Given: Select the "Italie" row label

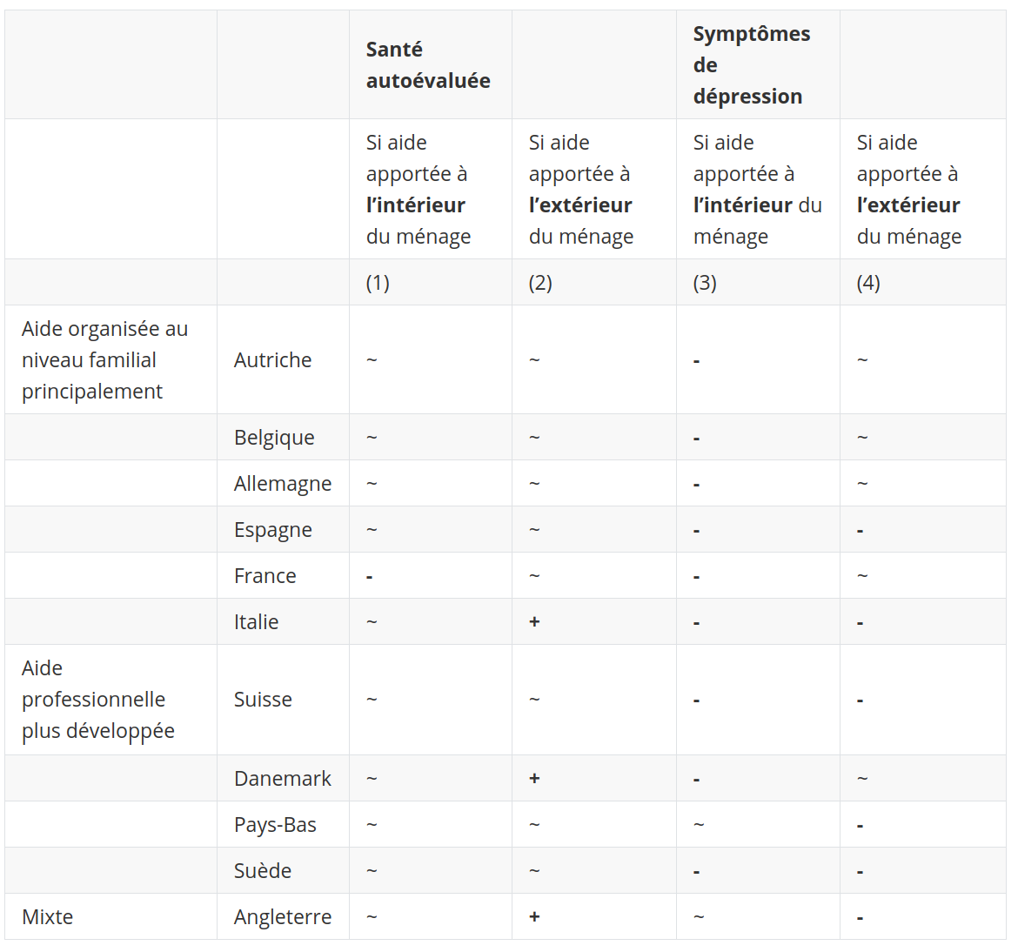Looking at the screenshot, I should click(257, 622).
